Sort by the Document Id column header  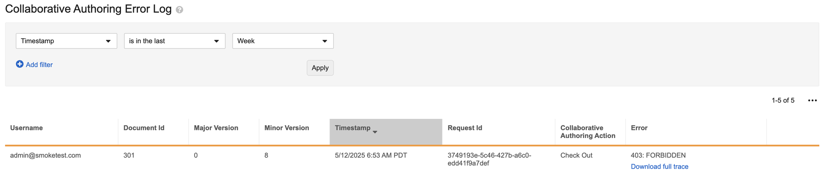(144, 128)
